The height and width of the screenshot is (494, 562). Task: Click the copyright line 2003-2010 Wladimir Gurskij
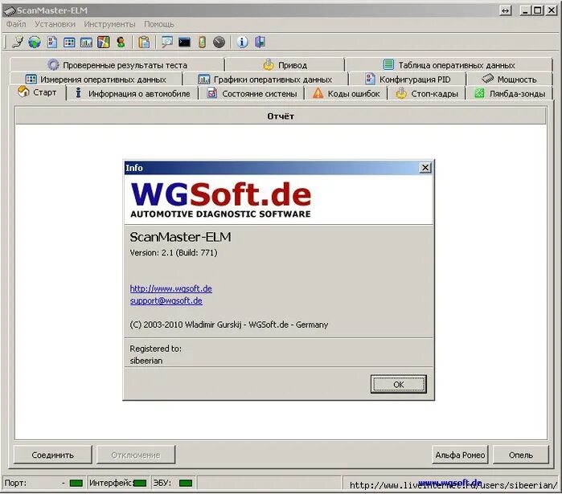pos(228,325)
